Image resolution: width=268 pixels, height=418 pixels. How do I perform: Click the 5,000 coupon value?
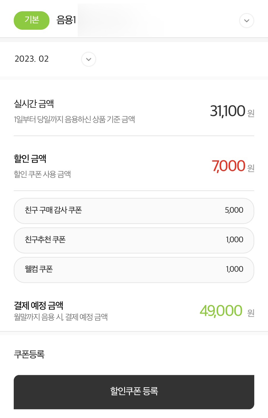pos(234,210)
